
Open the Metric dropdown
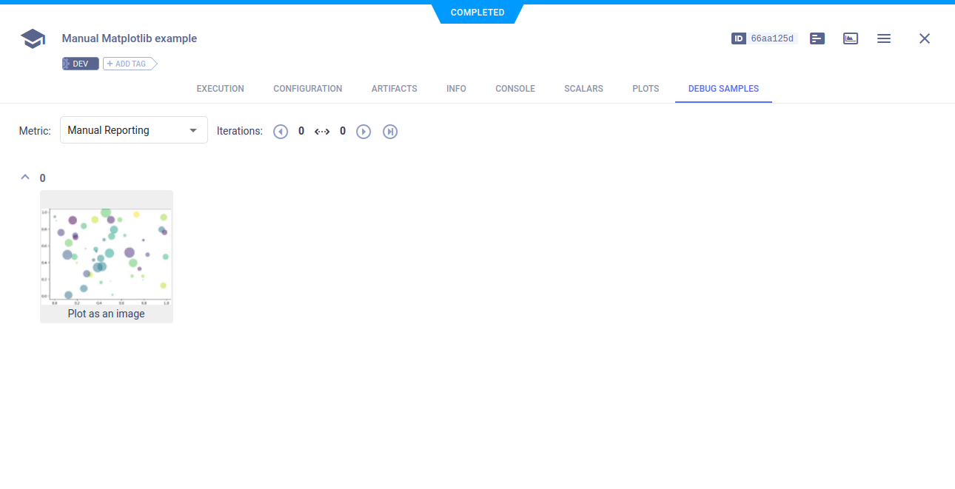pos(133,130)
